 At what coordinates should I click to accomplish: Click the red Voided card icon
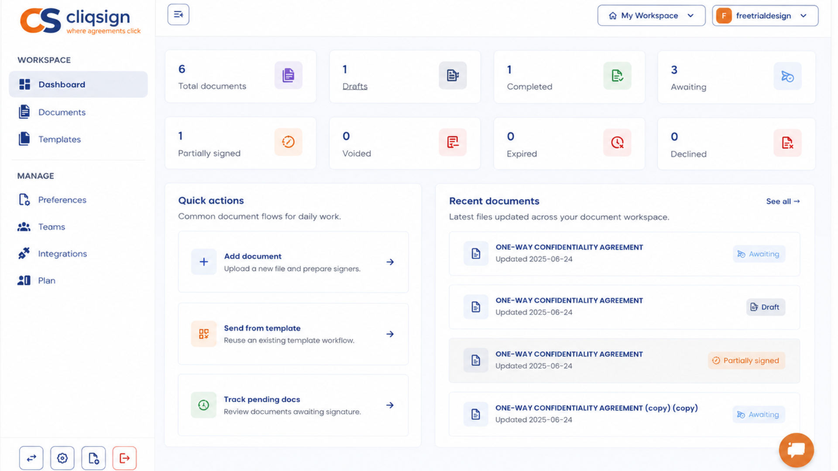(x=453, y=142)
